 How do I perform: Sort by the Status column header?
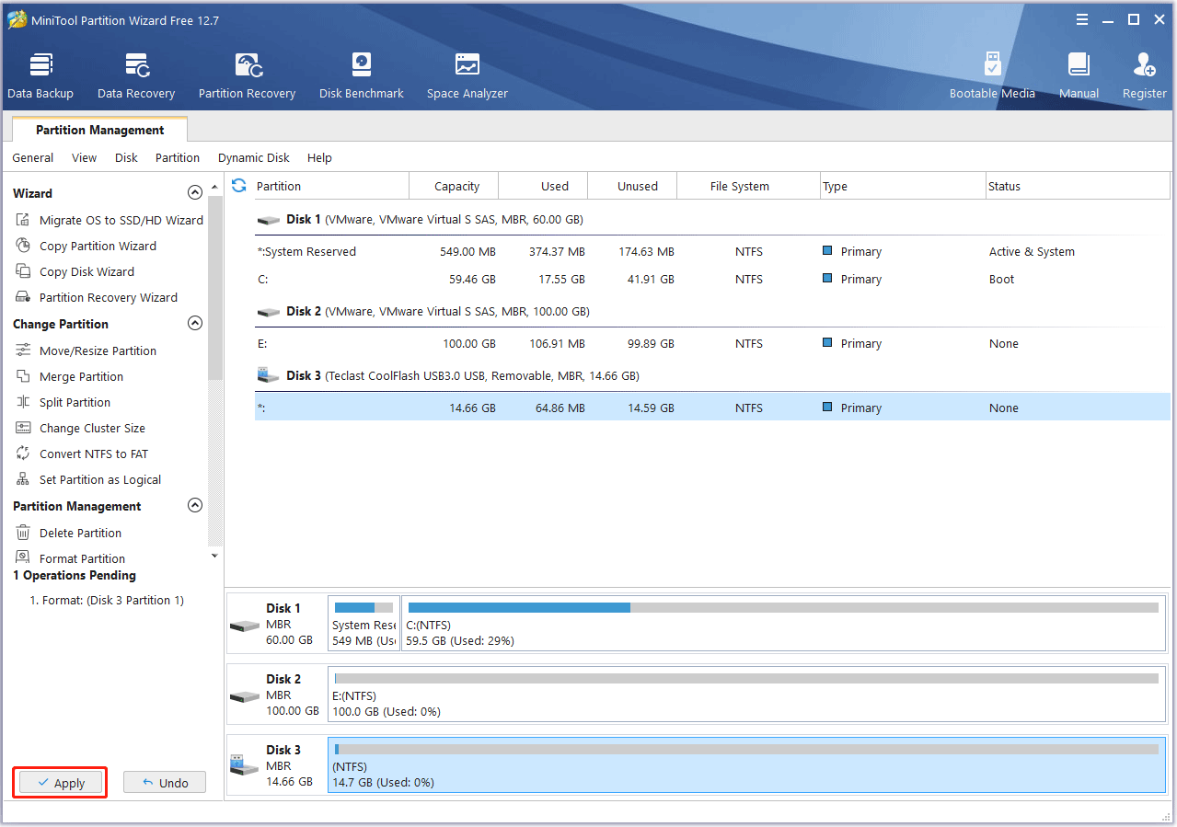click(1078, 186)
